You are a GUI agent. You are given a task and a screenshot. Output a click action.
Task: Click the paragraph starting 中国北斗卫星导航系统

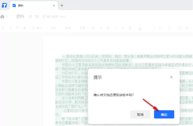124,67
